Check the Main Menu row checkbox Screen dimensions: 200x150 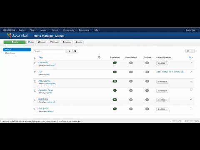(35, 100)
